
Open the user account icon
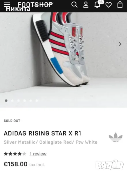click(86, 5)
